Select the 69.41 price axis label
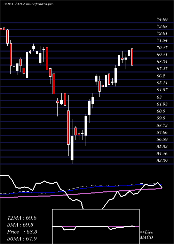Image resolution: width=174 pixels, height=244 pixels. (163, 55)
